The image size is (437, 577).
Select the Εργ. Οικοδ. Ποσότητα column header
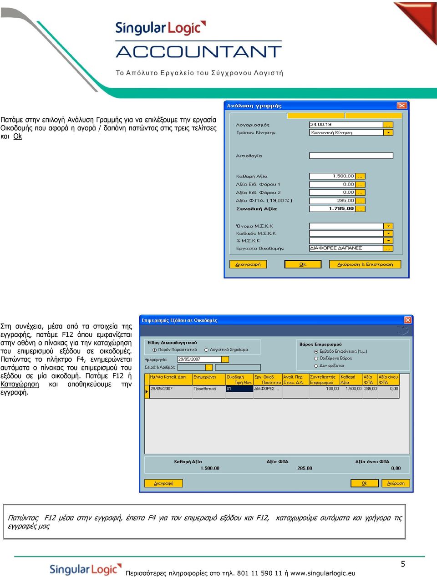tap(268, 380)
